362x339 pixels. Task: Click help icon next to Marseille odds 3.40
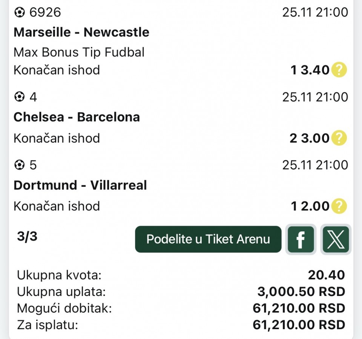point(339,70)
